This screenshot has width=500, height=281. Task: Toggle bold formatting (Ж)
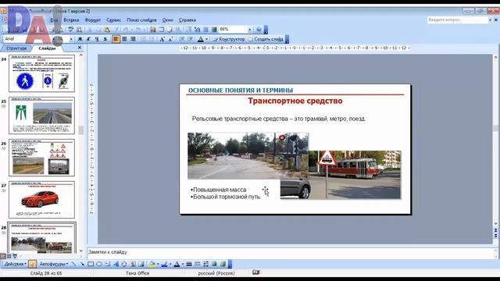[x=80, y=39]
